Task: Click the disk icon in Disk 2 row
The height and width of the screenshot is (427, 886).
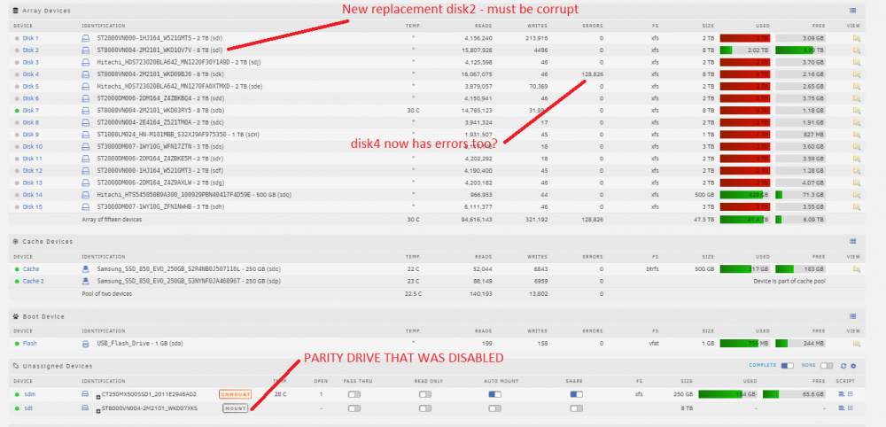Action: pos(86,50)
